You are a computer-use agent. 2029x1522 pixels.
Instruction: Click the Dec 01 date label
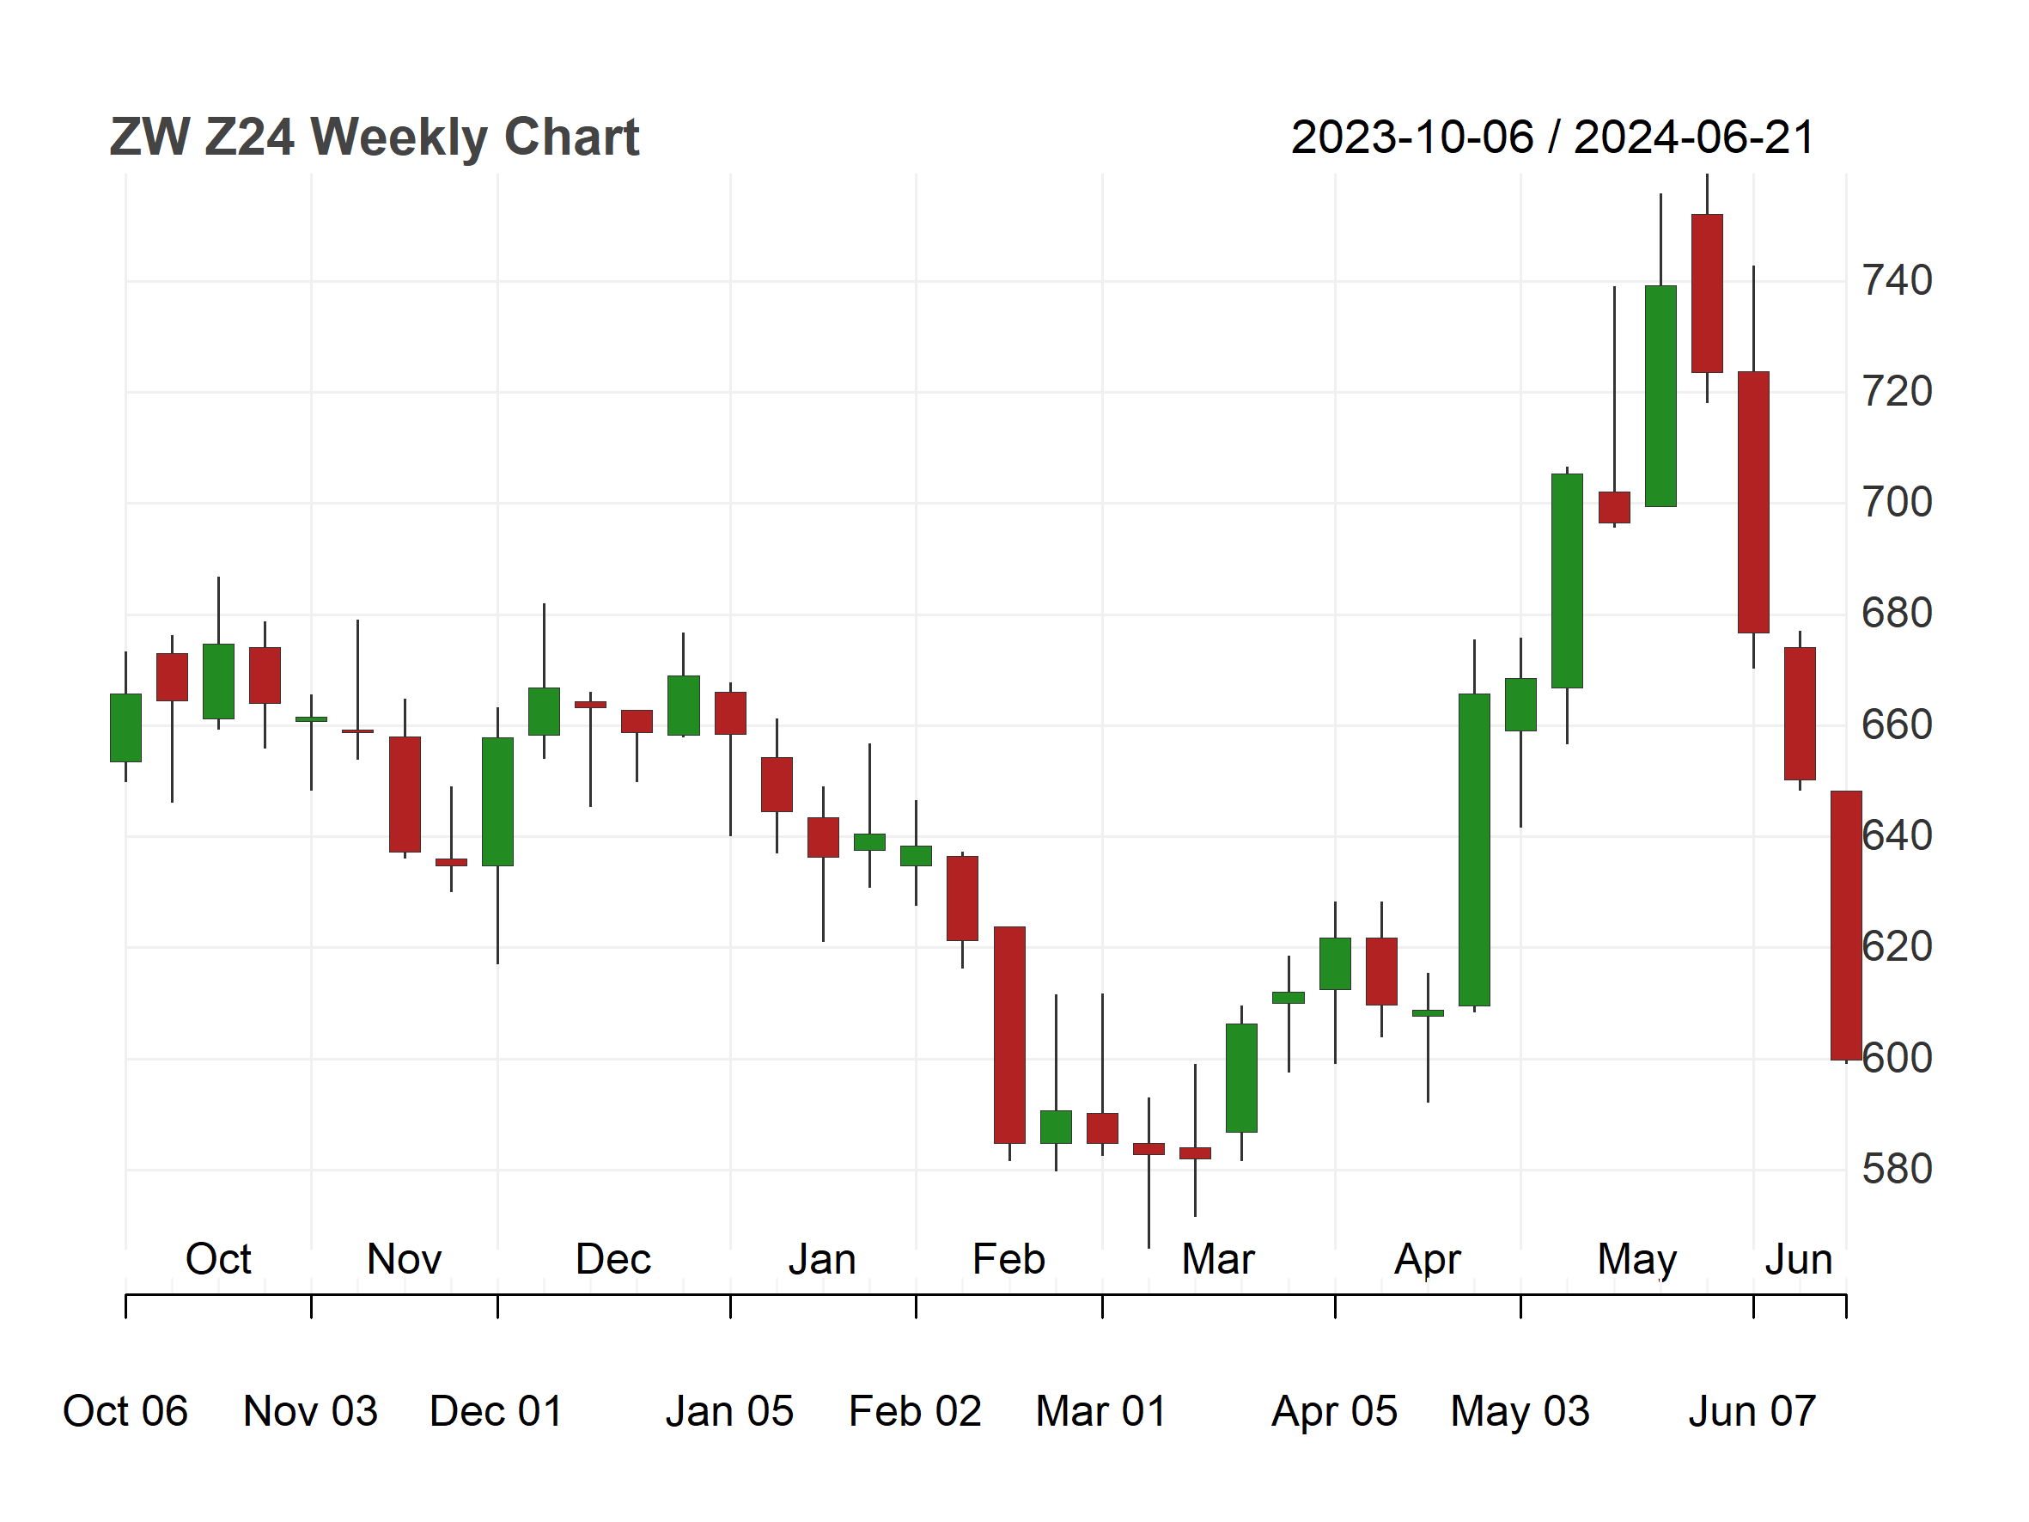(497, 1411)
